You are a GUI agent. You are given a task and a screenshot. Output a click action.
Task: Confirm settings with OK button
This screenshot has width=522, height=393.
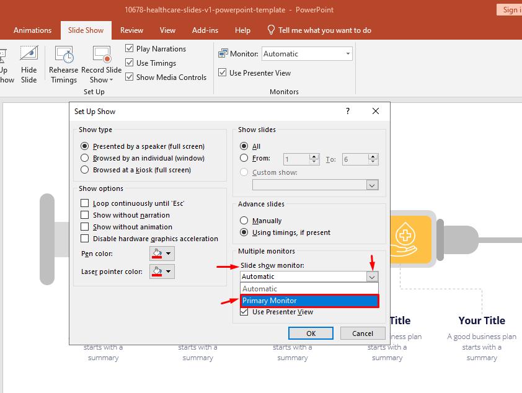(311, 333)
